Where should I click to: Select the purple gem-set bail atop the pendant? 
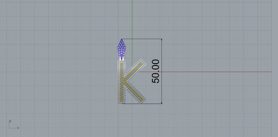click(122, 47)
